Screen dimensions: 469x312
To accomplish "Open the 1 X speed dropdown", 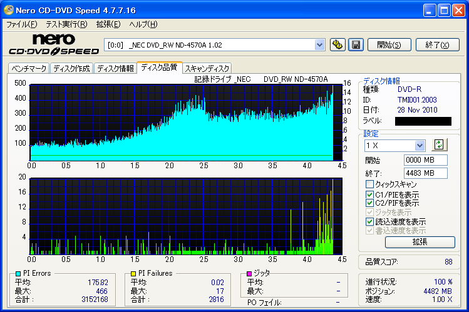I will [x=420, y=146].
